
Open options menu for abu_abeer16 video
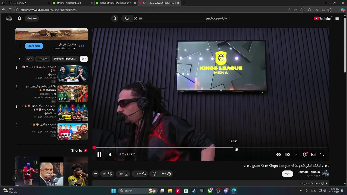(x=17, y=87)
